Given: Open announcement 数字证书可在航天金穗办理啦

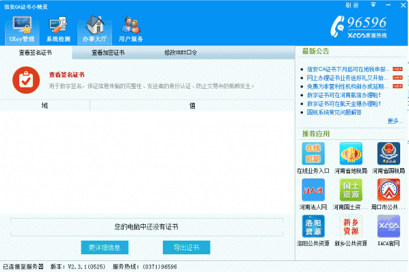Looking at the screenshot, I should point(344,104).
